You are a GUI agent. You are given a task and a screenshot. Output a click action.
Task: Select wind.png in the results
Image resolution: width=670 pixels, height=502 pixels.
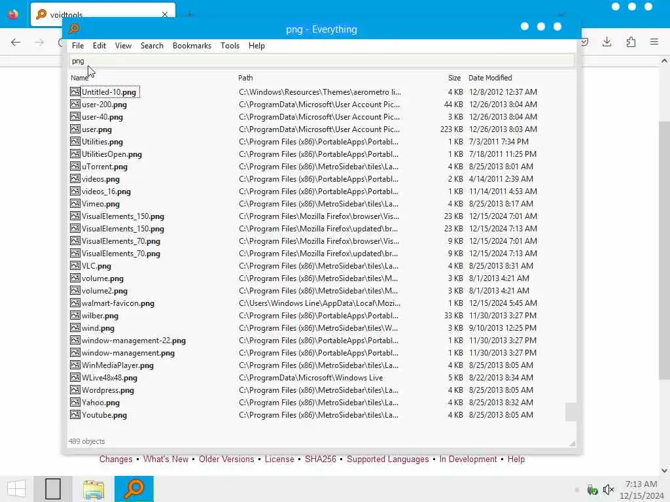(x=98, y=328)
